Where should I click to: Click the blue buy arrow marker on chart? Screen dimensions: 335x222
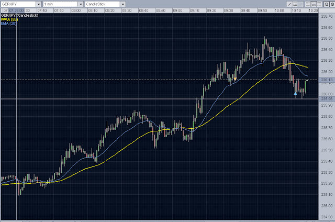click(295, 93)
